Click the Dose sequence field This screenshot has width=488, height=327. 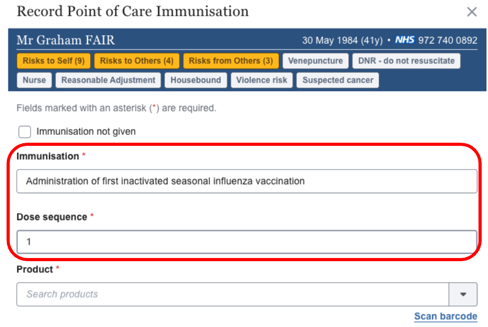coord(247,242)
